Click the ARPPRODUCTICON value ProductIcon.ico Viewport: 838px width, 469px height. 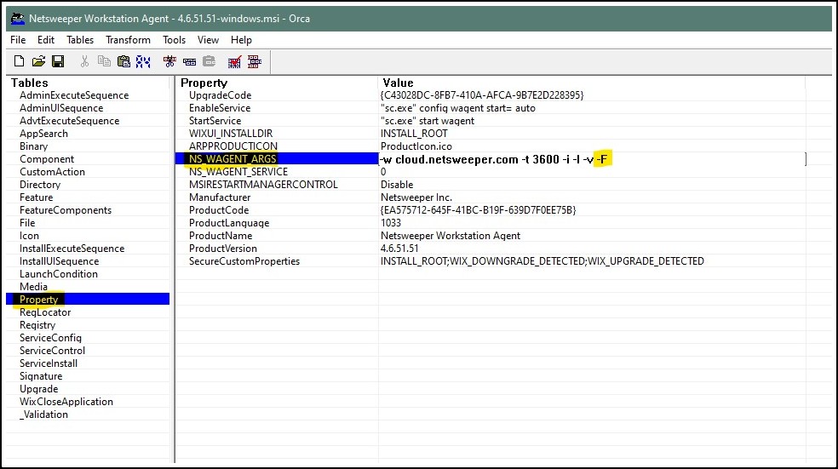(x=416, y=146)
